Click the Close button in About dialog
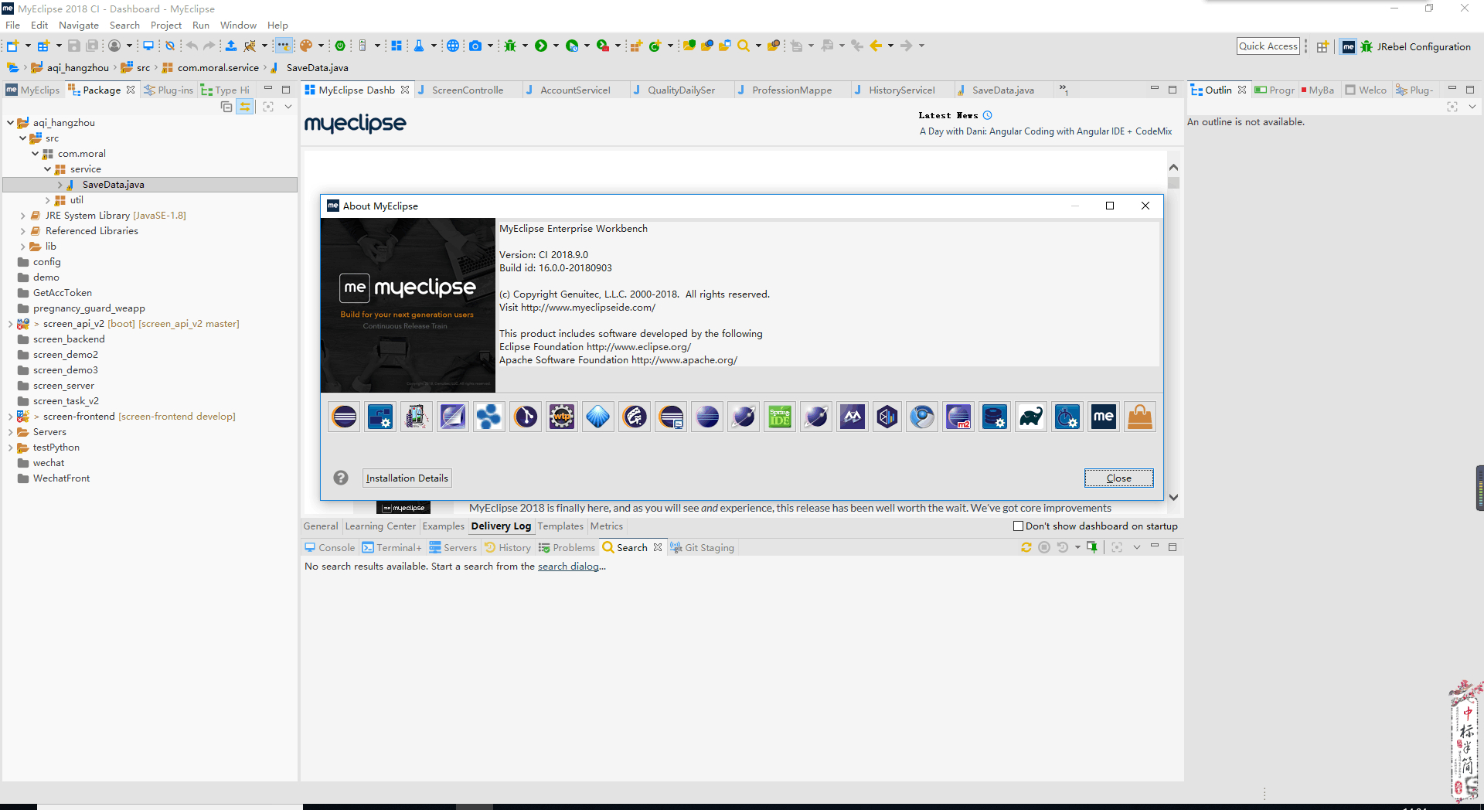 click(x=1118, y=478)
